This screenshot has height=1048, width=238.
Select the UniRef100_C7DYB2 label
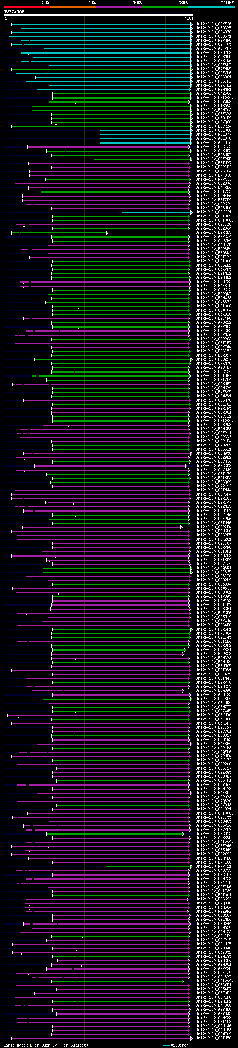pos(213,52)
